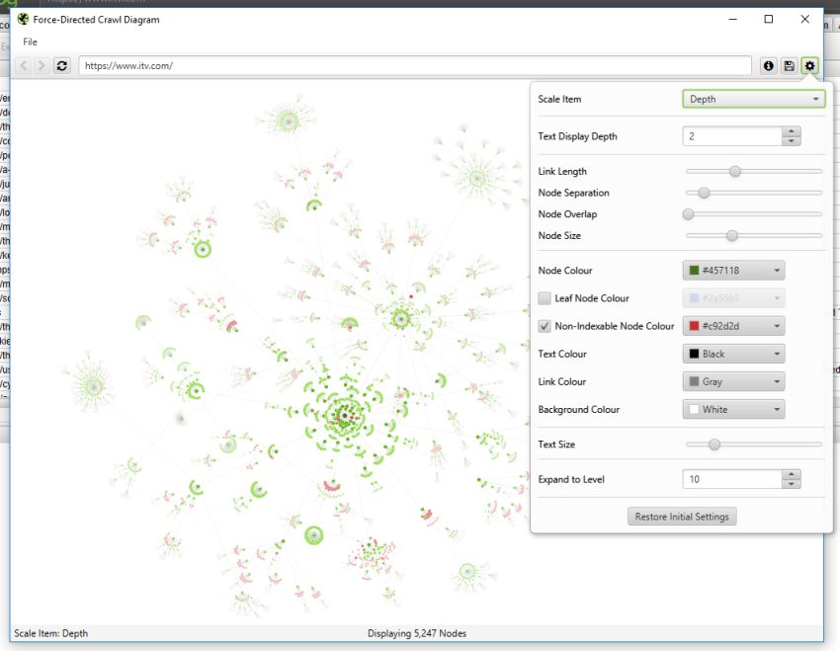Open the diagram information panel via the info icon
The height and width of the screenshot is (651, 840).
click(769, 65)
